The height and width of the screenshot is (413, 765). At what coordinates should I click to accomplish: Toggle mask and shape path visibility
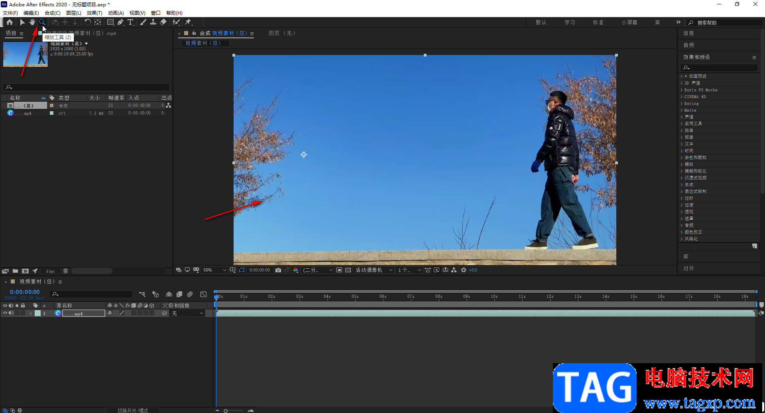coord(242,270)
